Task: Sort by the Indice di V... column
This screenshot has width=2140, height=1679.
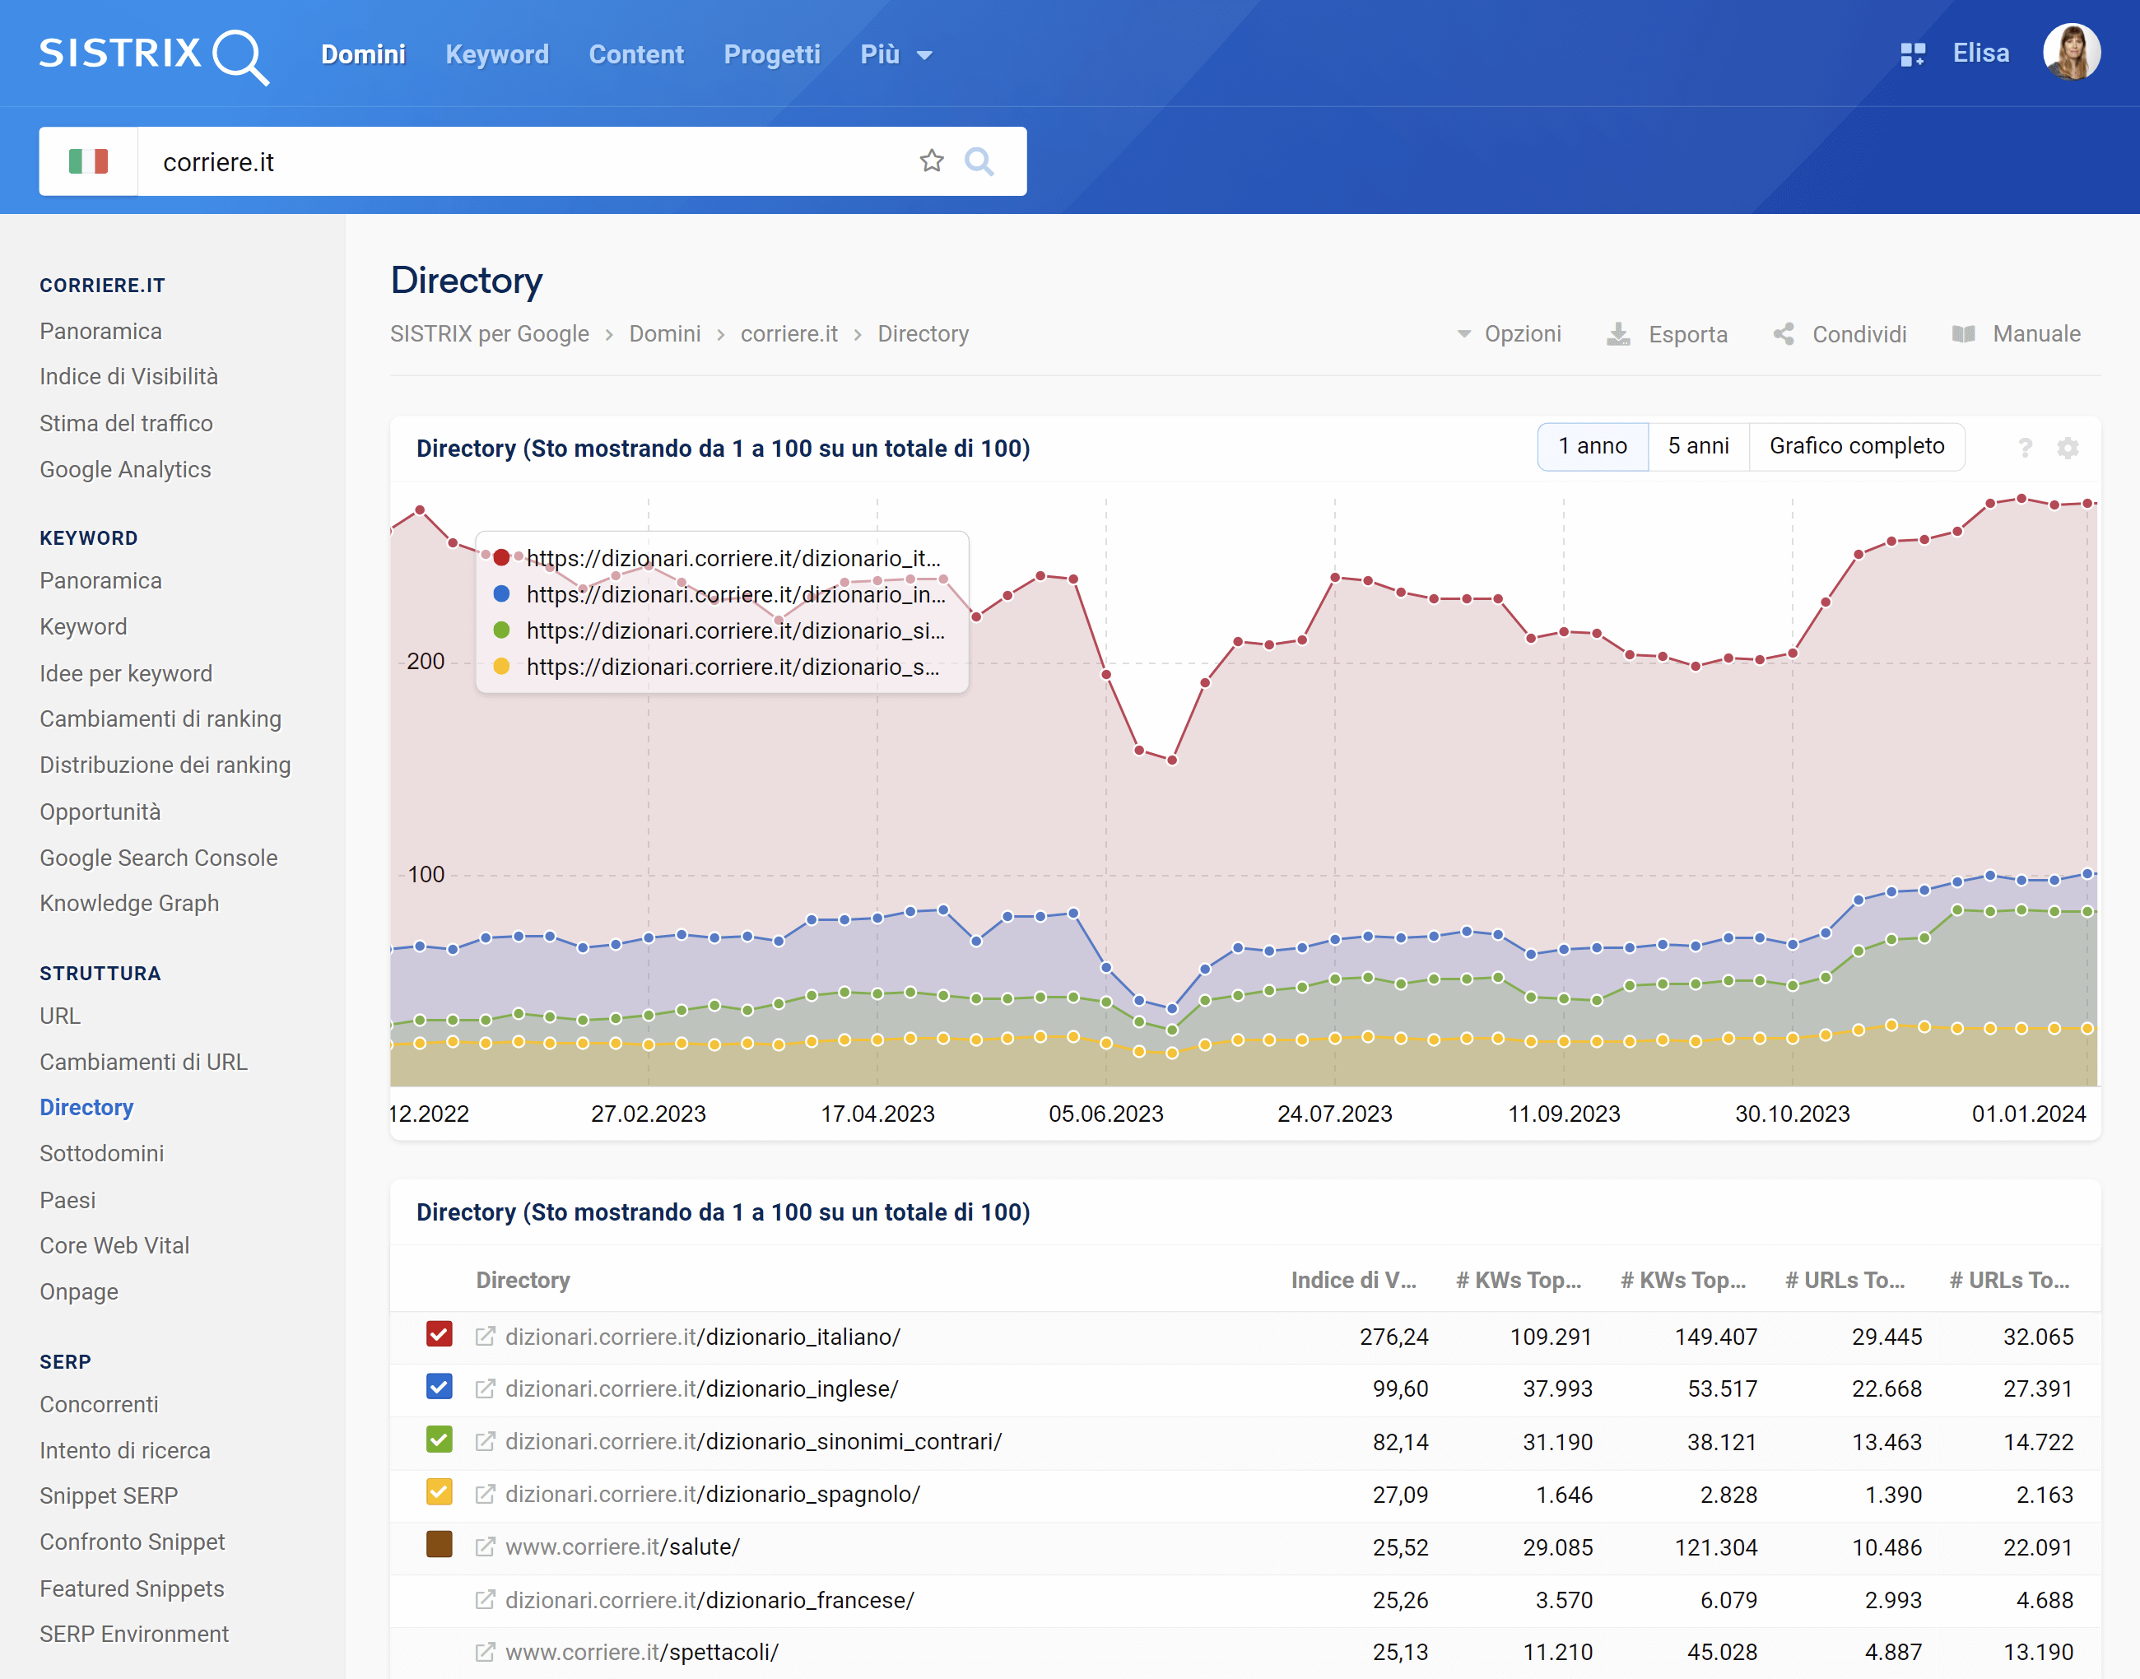Action: coord(1354,1281)
